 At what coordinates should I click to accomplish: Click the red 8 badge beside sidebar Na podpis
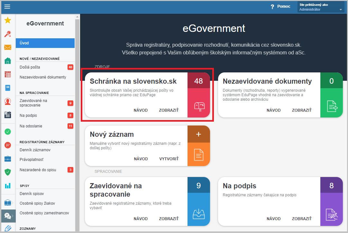70,115
